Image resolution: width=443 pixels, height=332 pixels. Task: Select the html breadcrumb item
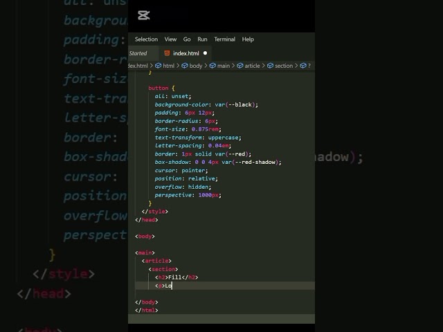tap(169, 66)
